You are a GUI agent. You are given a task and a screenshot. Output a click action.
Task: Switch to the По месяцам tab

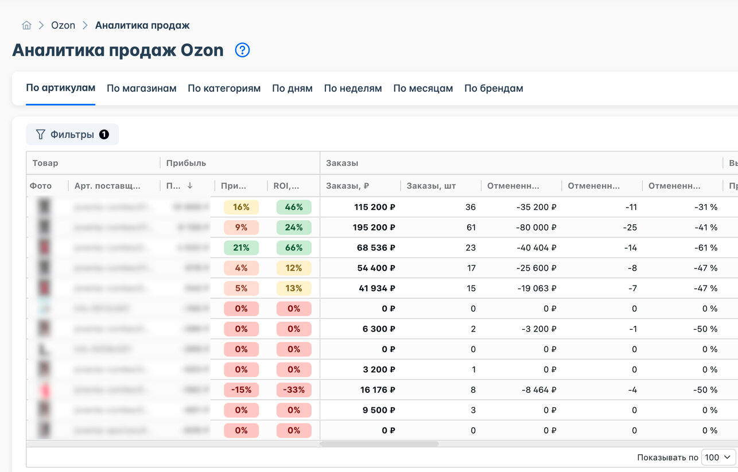424,88
